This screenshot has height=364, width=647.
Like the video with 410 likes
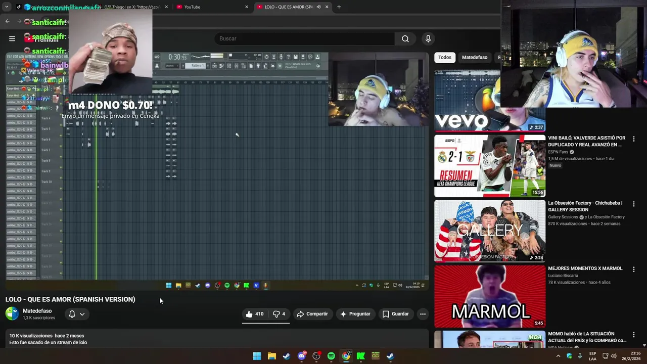(x=254, y=314)
